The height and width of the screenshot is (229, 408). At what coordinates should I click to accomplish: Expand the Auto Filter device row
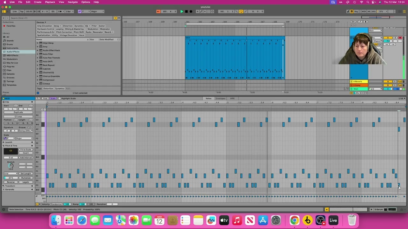(x=38, y=54)
